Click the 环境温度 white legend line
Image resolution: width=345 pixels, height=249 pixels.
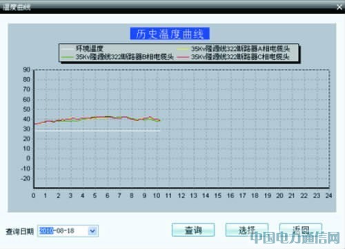[x=67, y=49]
